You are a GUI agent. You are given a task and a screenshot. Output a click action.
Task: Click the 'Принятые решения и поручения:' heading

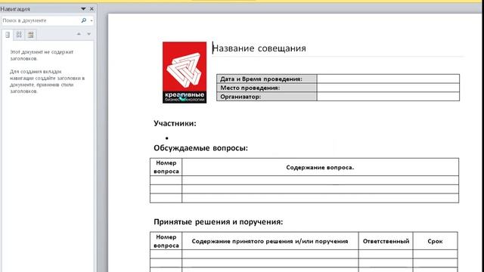click(x=219, y=222)
